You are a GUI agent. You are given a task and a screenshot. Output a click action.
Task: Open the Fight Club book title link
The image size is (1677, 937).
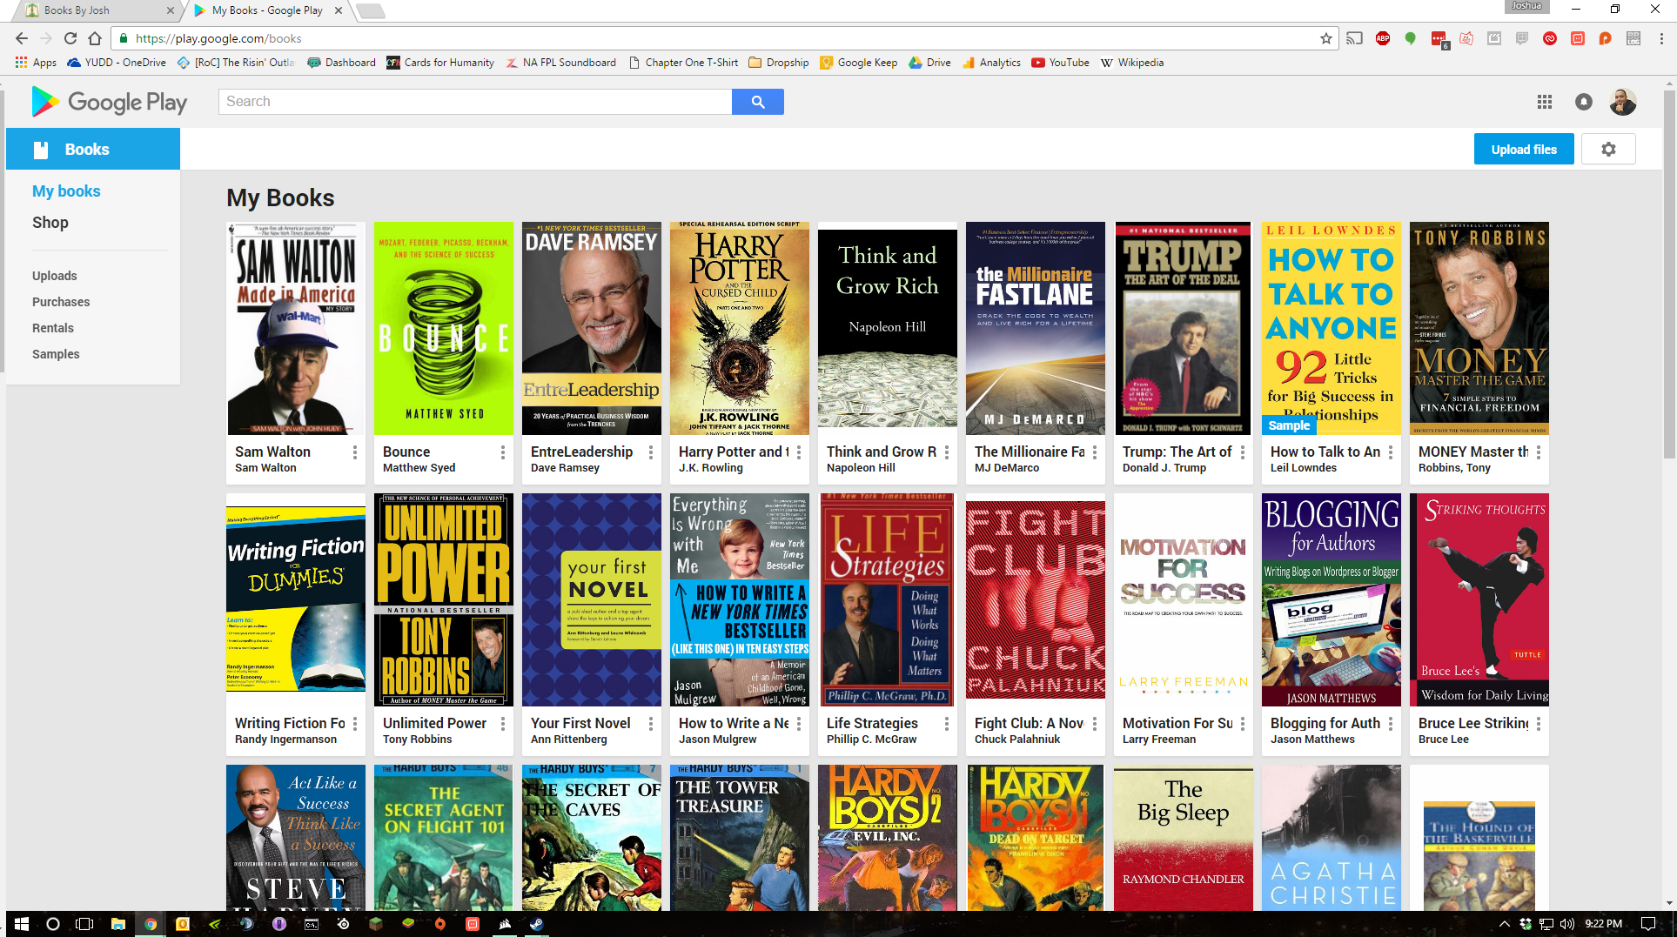(1029, 723)
